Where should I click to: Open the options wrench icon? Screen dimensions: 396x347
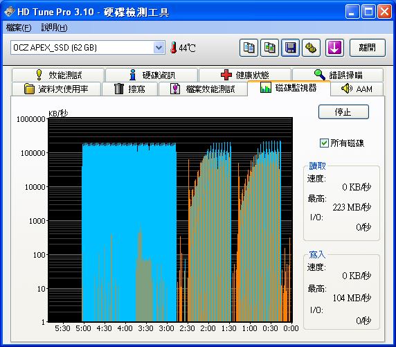[311, 48]
